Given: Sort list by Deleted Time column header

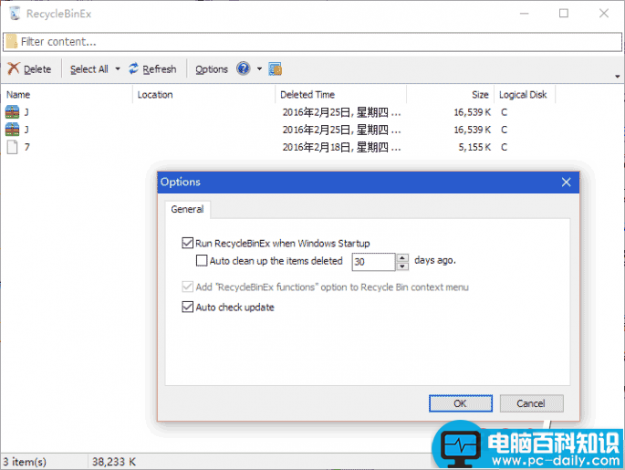Looking at the screenshot, I should (x=307, y=95).
